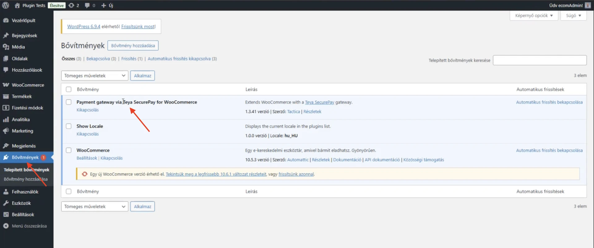
Task: Check the Teya SecurePay plugin checkbox
Action: [69, 102]
